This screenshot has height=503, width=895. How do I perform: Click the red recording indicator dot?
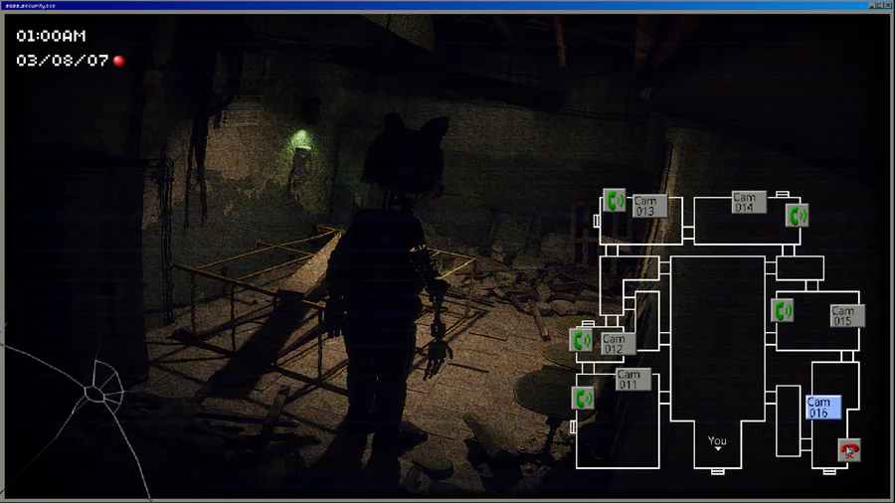[119, 61]
